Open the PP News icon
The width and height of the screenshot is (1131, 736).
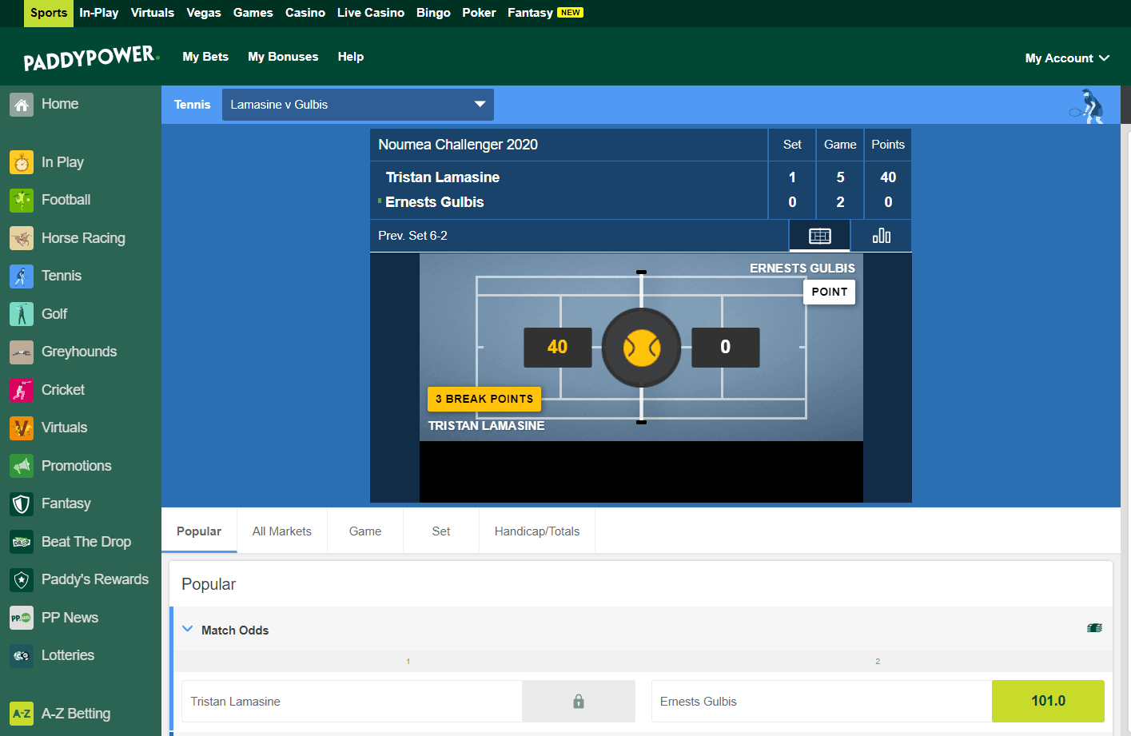click(22, 618)
